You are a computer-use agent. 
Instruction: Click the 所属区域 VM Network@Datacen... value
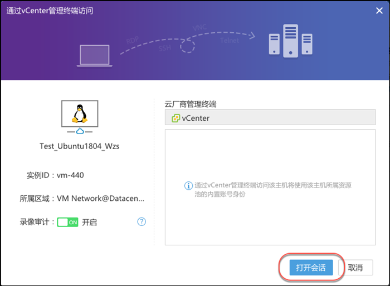[x=100, y=199]
